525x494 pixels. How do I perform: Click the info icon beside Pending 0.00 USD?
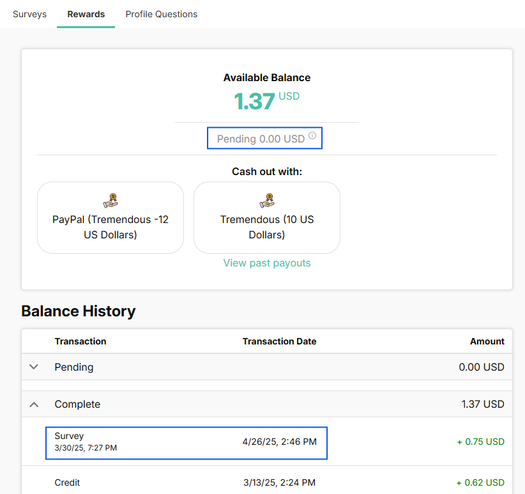[312, 135]
